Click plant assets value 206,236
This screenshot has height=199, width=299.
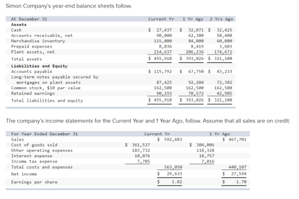click(195, 52)
